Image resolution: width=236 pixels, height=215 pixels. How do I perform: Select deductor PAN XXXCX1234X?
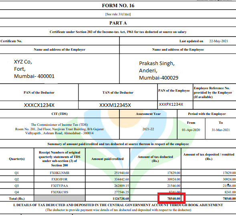39,105
